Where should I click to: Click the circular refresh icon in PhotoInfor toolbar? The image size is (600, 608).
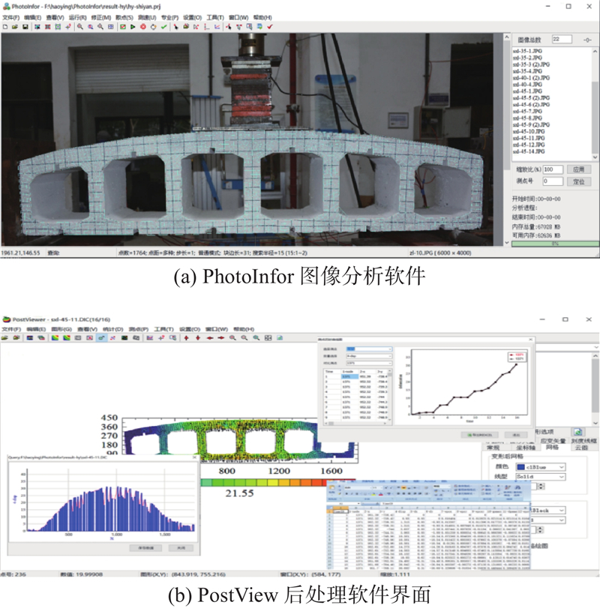[x=153, y=27]
